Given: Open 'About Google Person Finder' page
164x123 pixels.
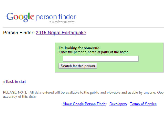Looking at the screenshot, I should pyautogui.click(x=84, y=104).
